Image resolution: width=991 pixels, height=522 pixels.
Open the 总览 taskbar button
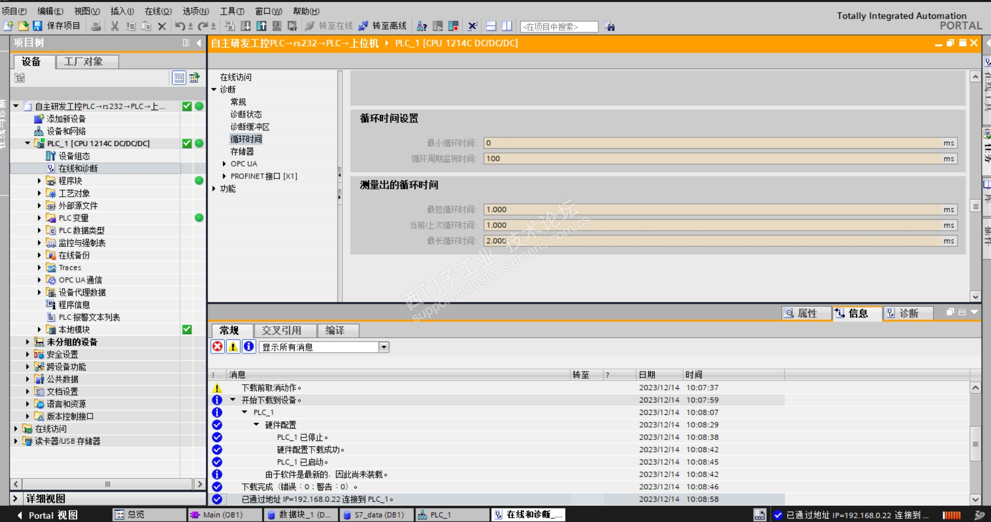point(149,515)
